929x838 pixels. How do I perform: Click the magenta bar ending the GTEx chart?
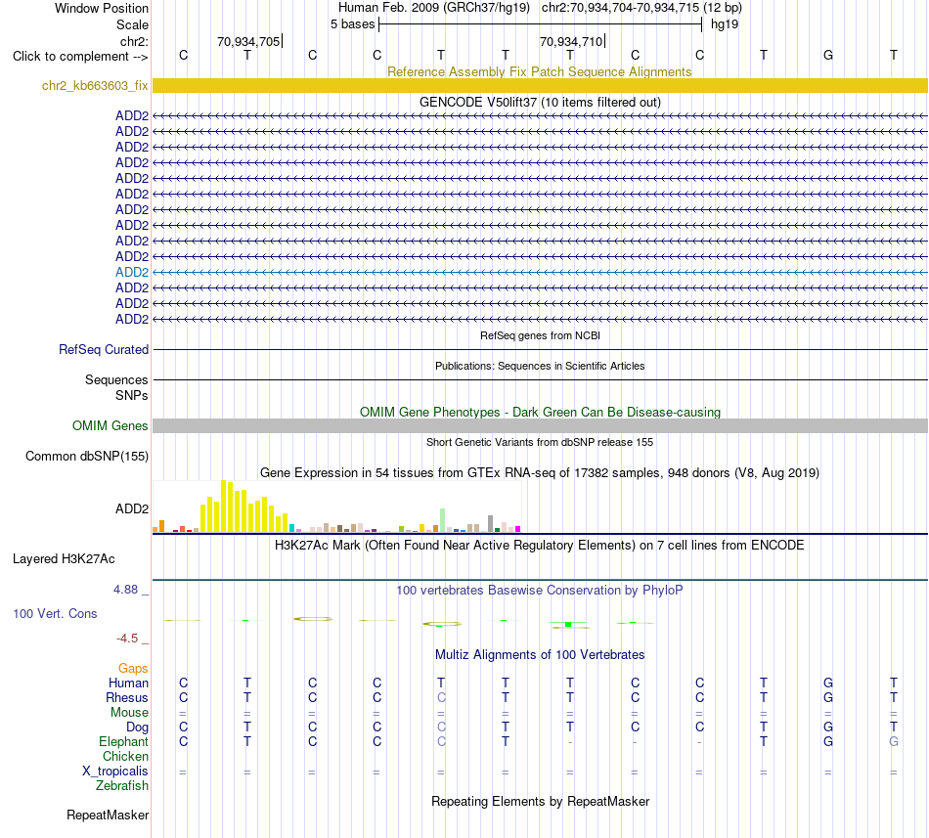click(517, 529)
